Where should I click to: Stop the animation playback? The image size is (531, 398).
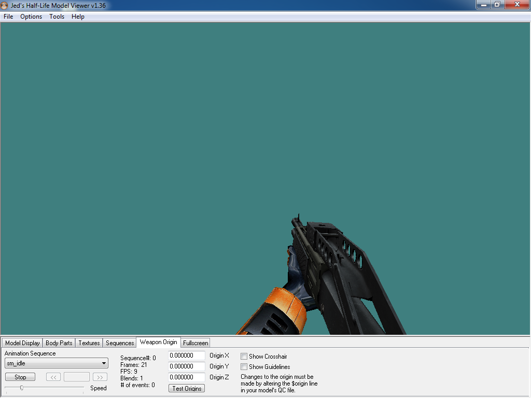20,377
